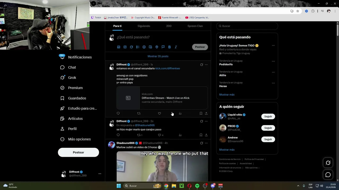Screen dimensions: 339x190
Task: Toggle italic text formatting
Action: tap(176, 47)
